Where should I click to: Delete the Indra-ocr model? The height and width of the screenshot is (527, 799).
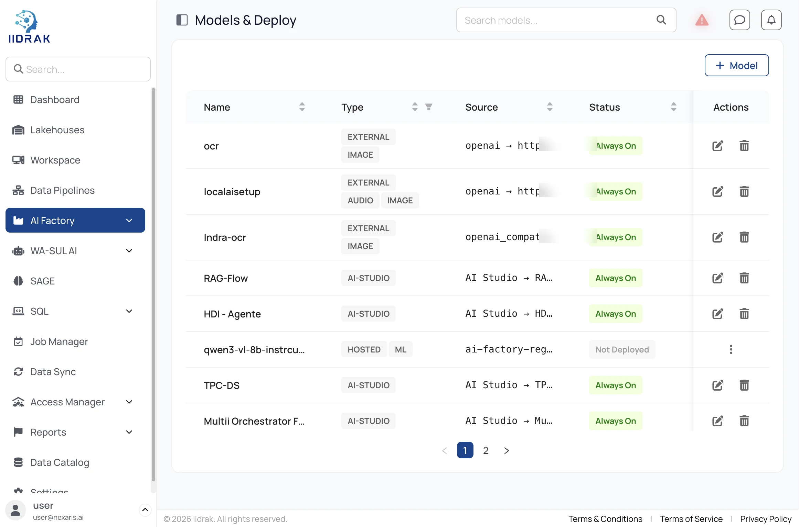point(744,237)
